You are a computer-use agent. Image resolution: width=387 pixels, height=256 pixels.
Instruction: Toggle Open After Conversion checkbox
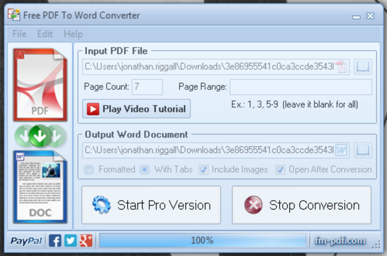[323, 169]
